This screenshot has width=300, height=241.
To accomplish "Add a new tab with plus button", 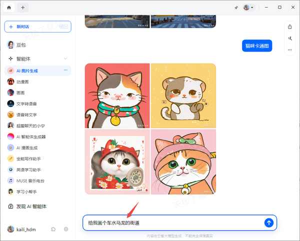I will [x=23, y=7].
